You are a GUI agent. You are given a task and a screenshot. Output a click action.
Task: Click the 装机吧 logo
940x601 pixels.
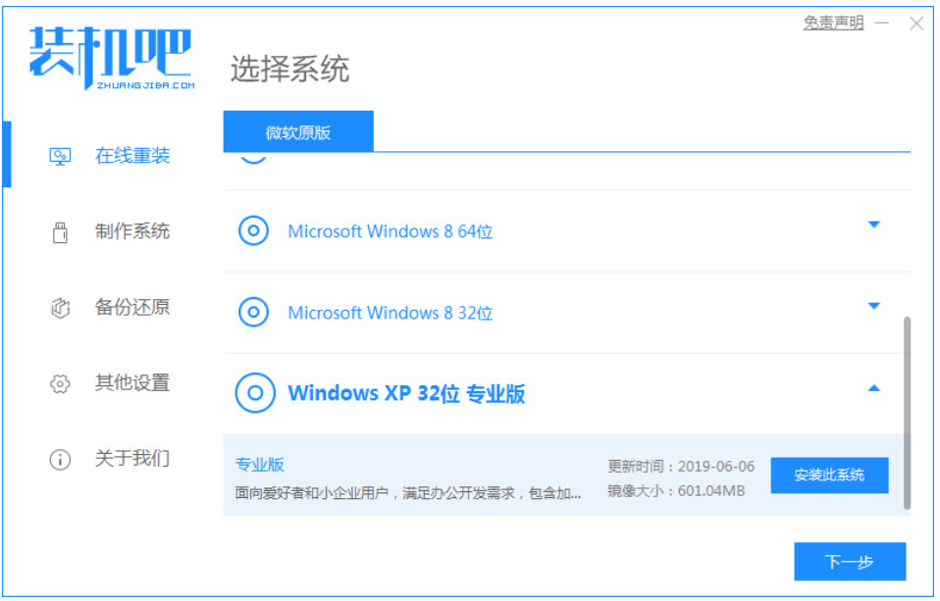112,58
